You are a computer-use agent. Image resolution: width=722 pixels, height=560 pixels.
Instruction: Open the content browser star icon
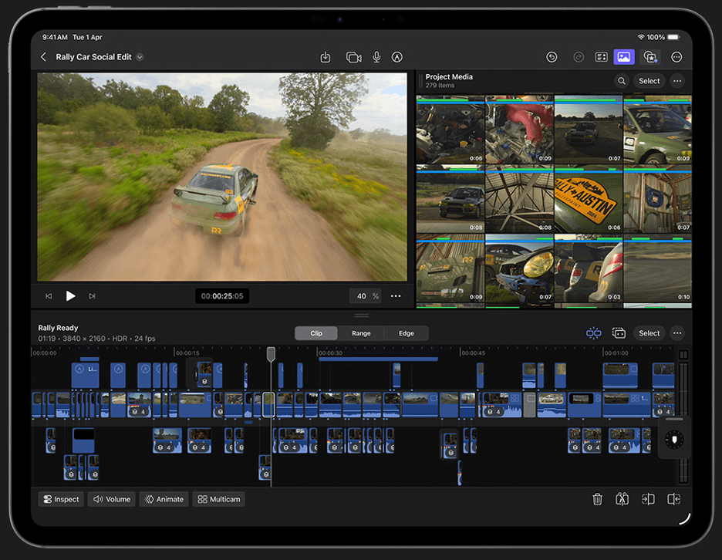(x=650, y=57)
